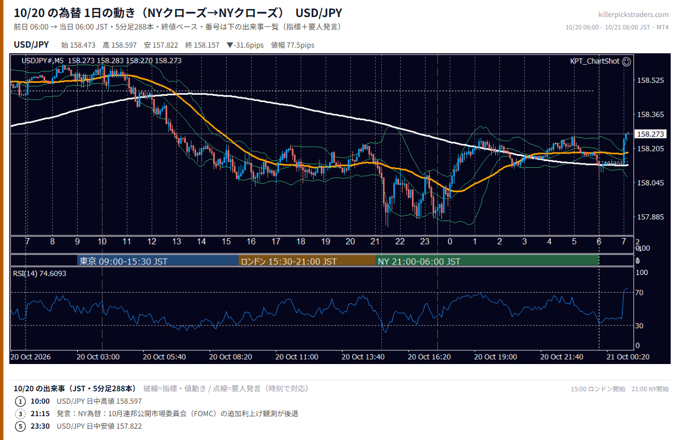This screenshot has height=440, width=680.
Task: Click the open value 始 158.473
Action: tap(78, 45)
